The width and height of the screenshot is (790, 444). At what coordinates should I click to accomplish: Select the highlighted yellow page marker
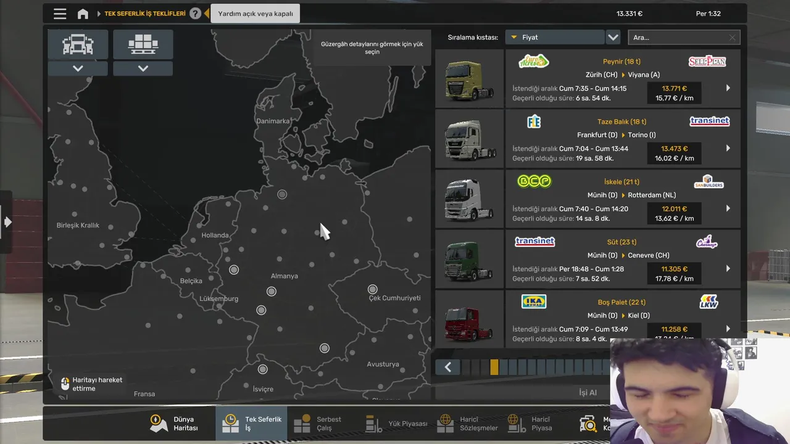(494, 368)
